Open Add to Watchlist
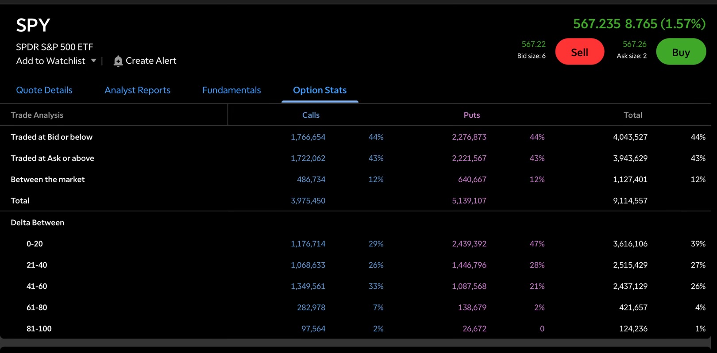Screen dimensions: 717x353 (50, 61)
